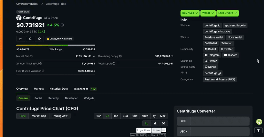Click info icon next to 360,263,043 value
The width and height of the screenshot is (264, 137).
172,56
